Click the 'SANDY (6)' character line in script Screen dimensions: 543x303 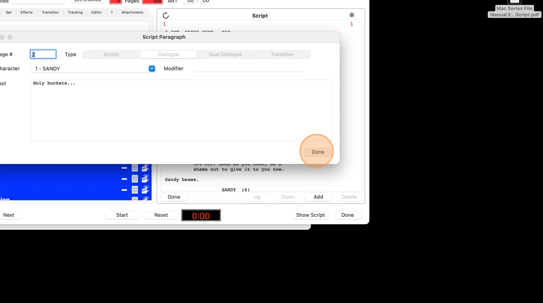236,190
